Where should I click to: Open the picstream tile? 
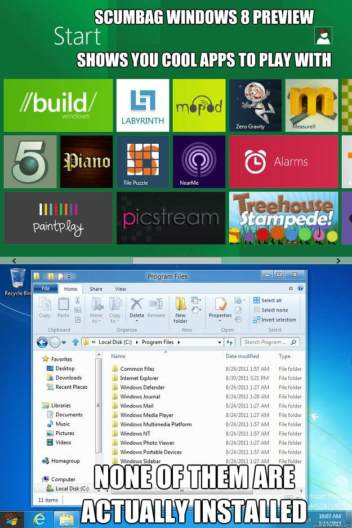pyautogui.click(x=171, y=218)
